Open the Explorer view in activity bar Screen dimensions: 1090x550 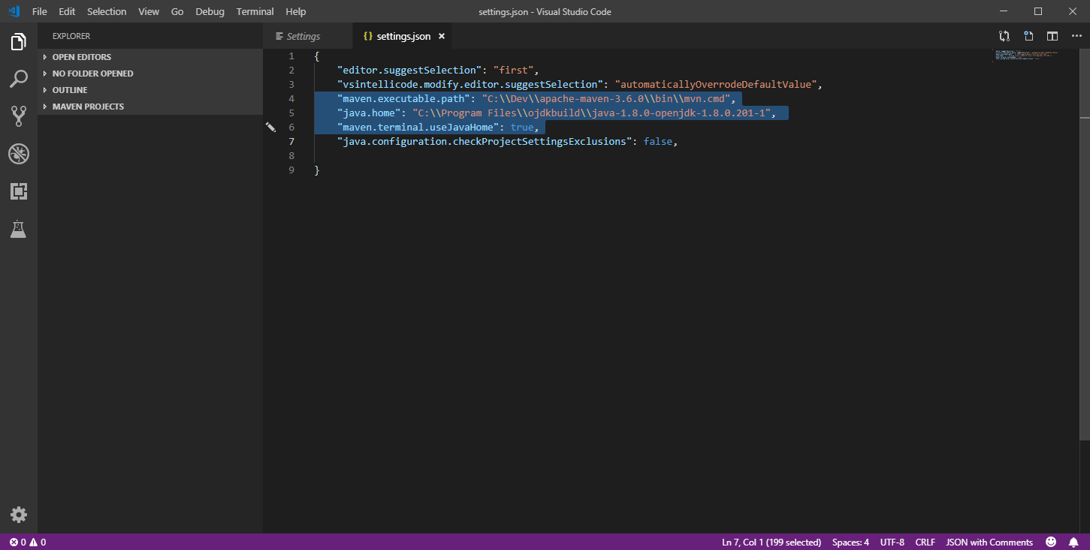point(19,42)
